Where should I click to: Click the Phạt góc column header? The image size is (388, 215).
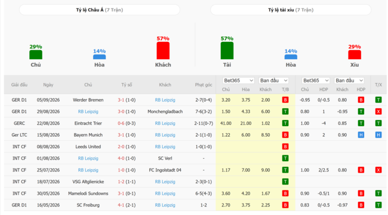click(x=204, y=85)
